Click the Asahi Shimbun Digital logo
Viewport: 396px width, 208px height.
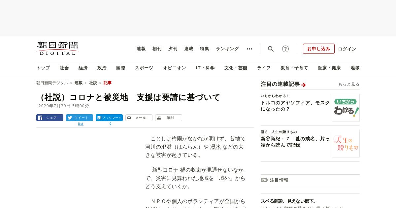(58, 48)
